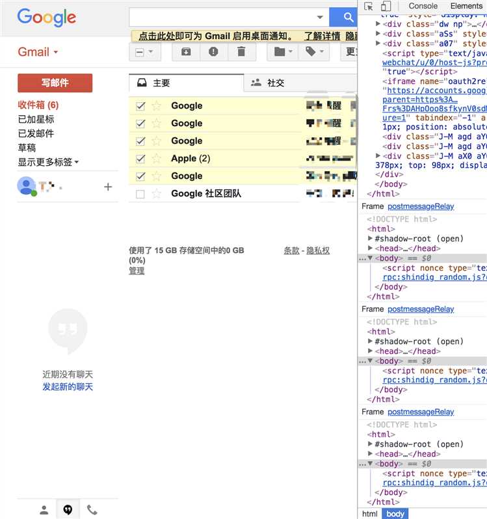This screenshot has width=487, height=519.
Task: Expand the first frame's head node
Action: click(x=370, y=248)
